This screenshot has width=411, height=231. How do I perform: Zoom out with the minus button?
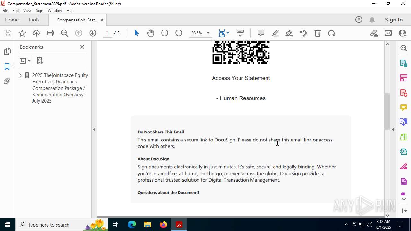pyautogui.click(x=165, y=33)
